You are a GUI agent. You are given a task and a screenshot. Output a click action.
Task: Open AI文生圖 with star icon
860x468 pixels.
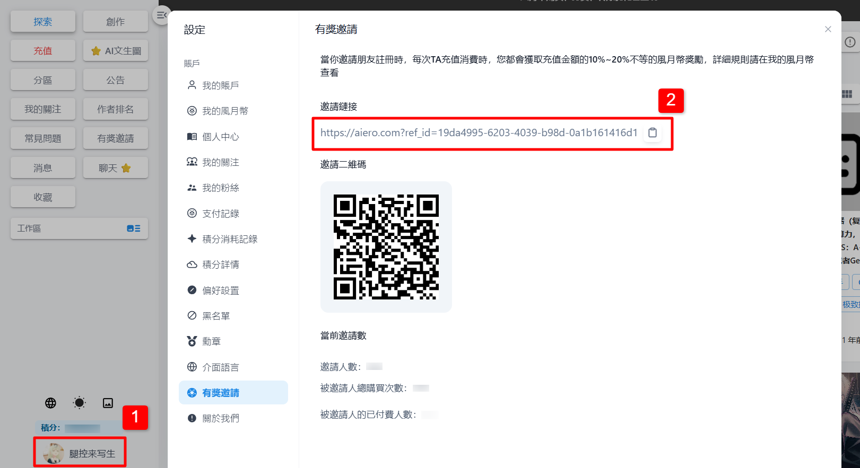point(116,51)
